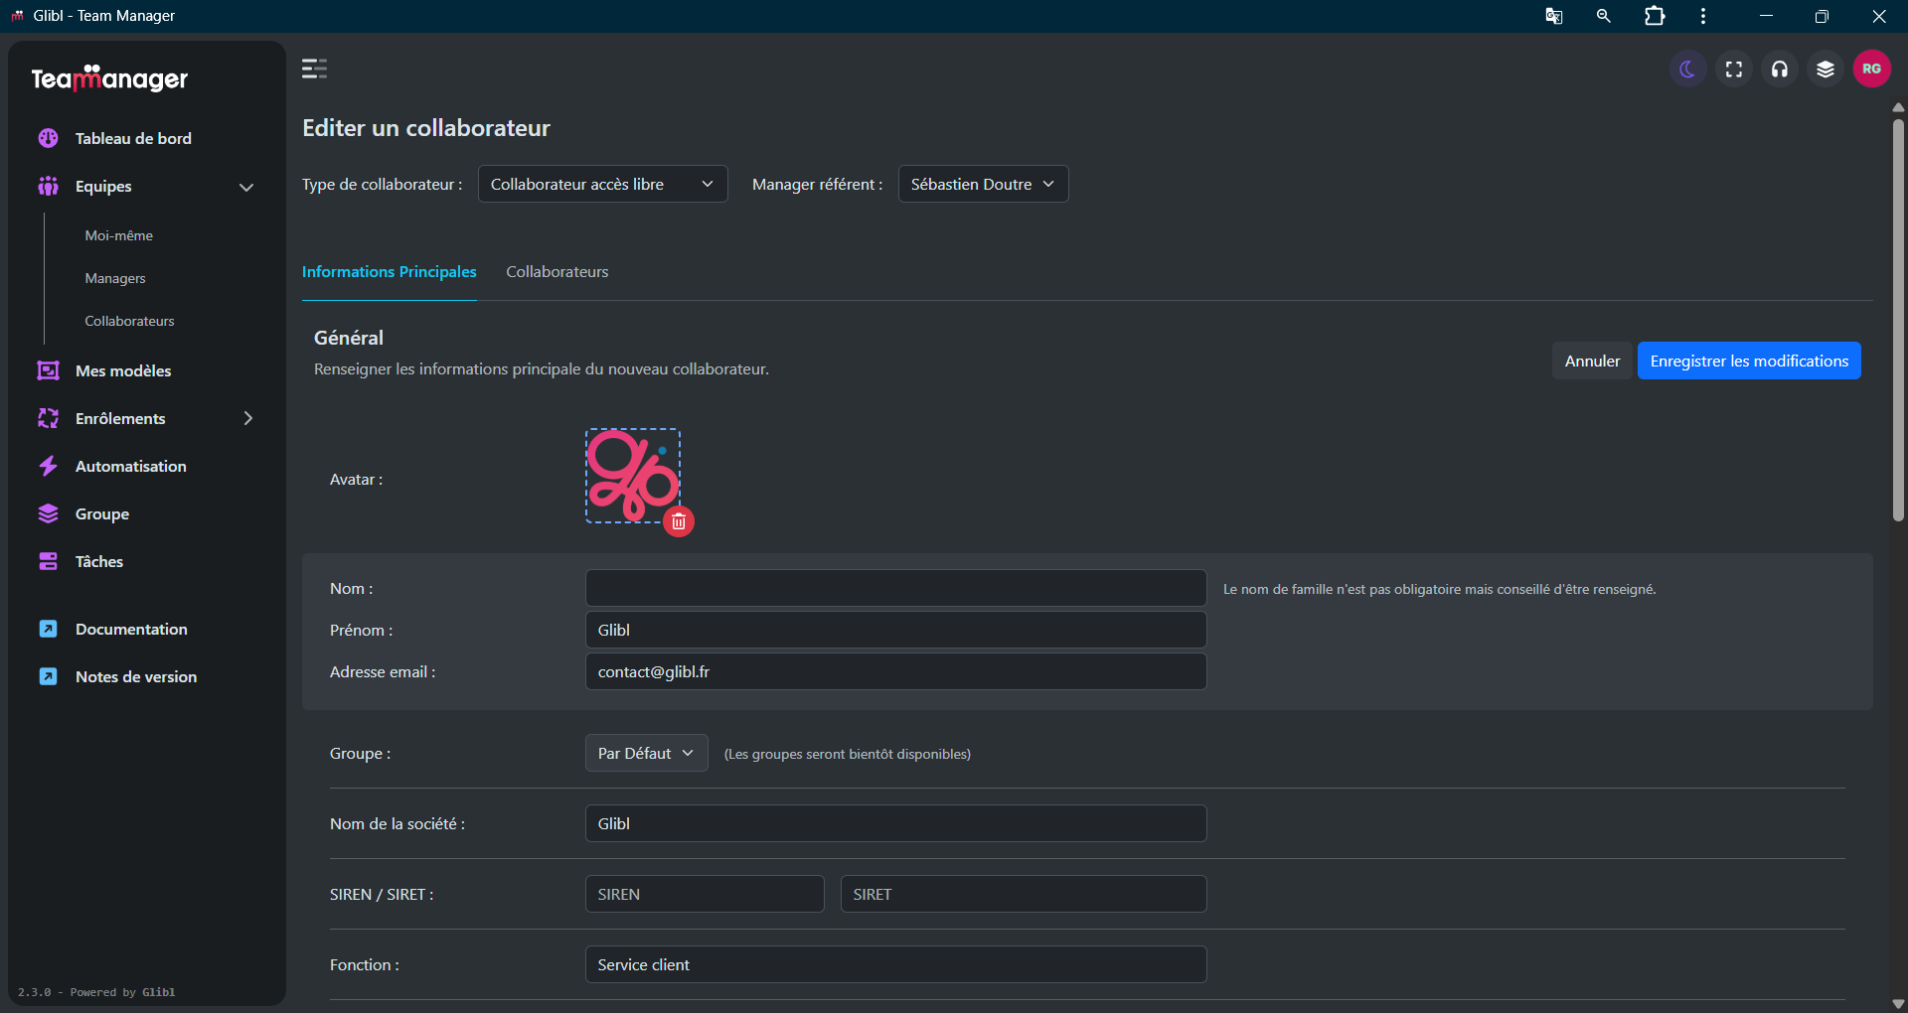Open Tableau de bord from sidebar
Screen dimensions: 1908x1013
coord(133,138)
